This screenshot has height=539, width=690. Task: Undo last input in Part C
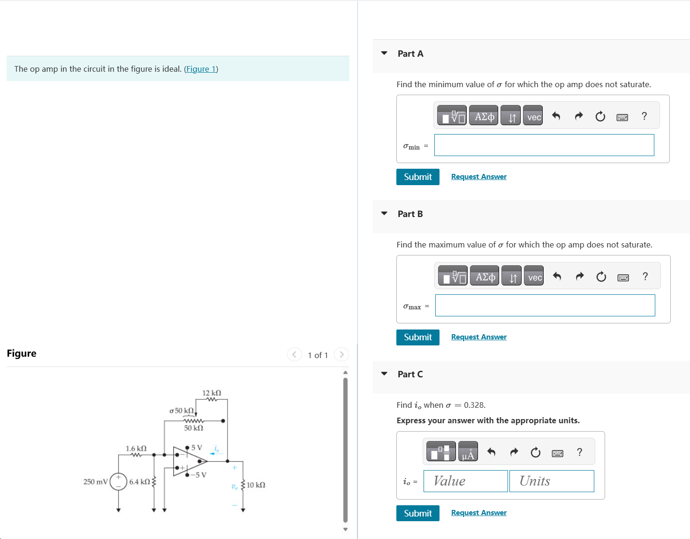(491, 452)
